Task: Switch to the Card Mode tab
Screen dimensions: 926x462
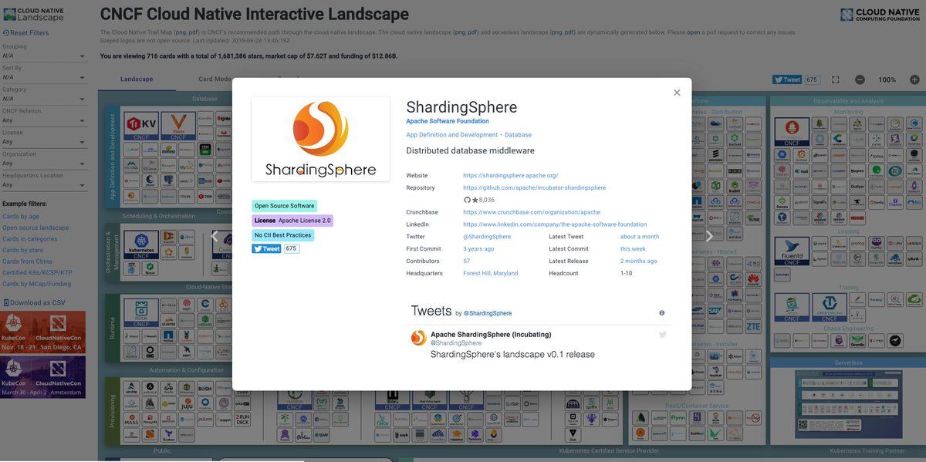Action: pyautogui.click(x=215, y=79)
